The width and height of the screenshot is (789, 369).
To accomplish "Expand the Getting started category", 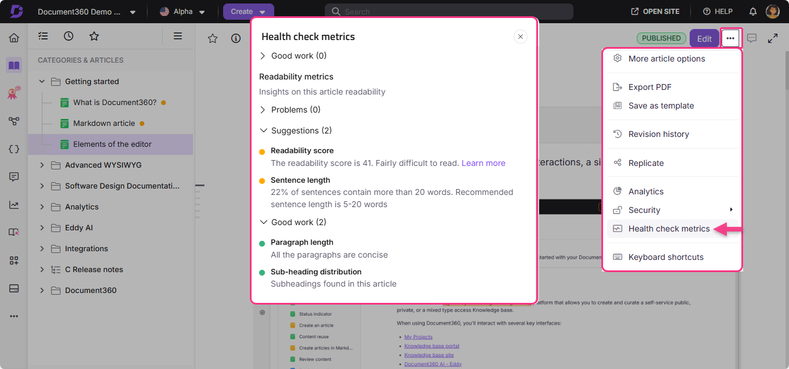I will (x=41, y=81).
